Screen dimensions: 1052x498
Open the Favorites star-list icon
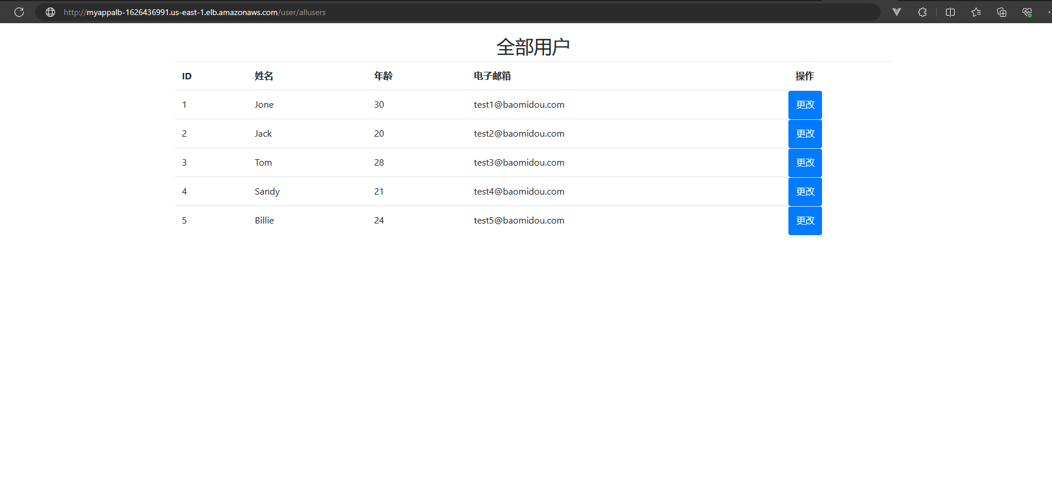[x=976, y=12]
